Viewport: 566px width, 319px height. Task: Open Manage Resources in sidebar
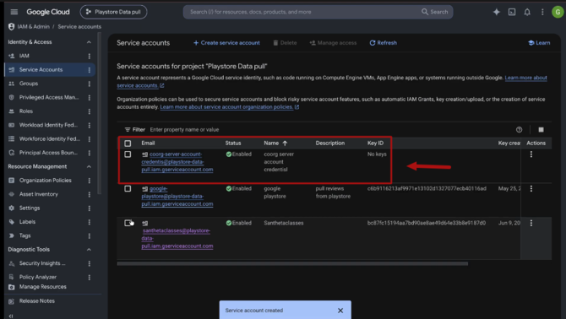pyautogui.click(x=42, y=287)
